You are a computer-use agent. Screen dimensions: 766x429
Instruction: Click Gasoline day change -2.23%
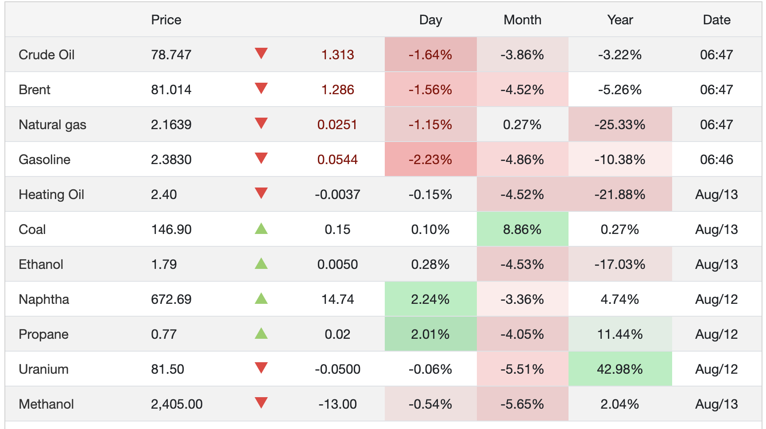click(430, 160)
